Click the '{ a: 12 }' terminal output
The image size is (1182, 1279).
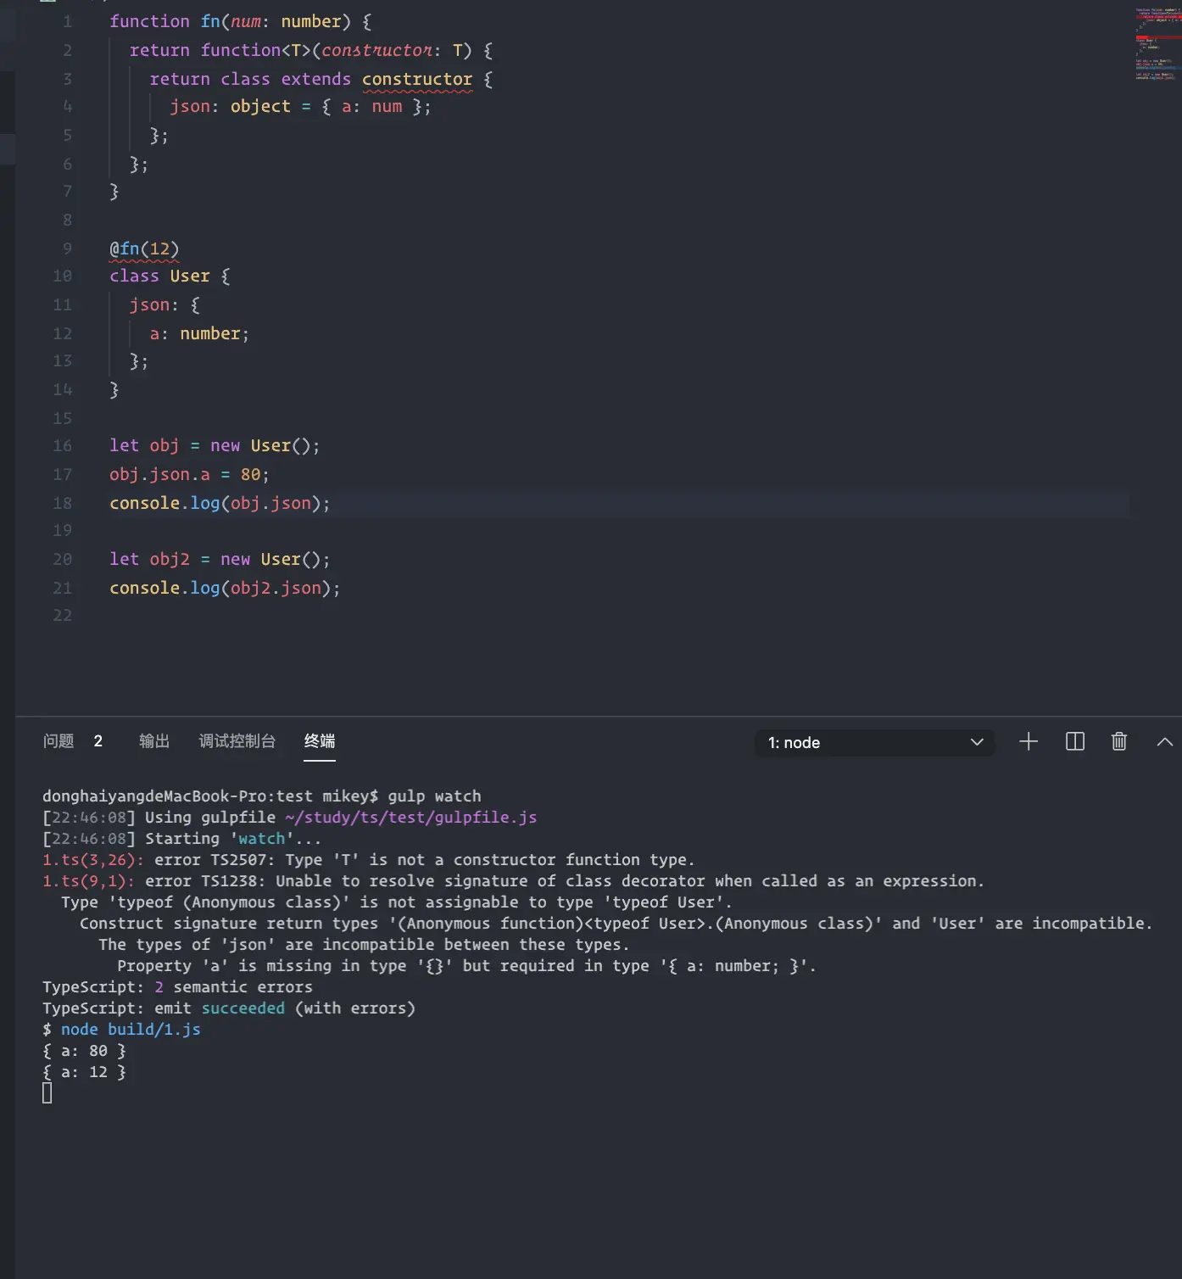[x=84, y=1071]
